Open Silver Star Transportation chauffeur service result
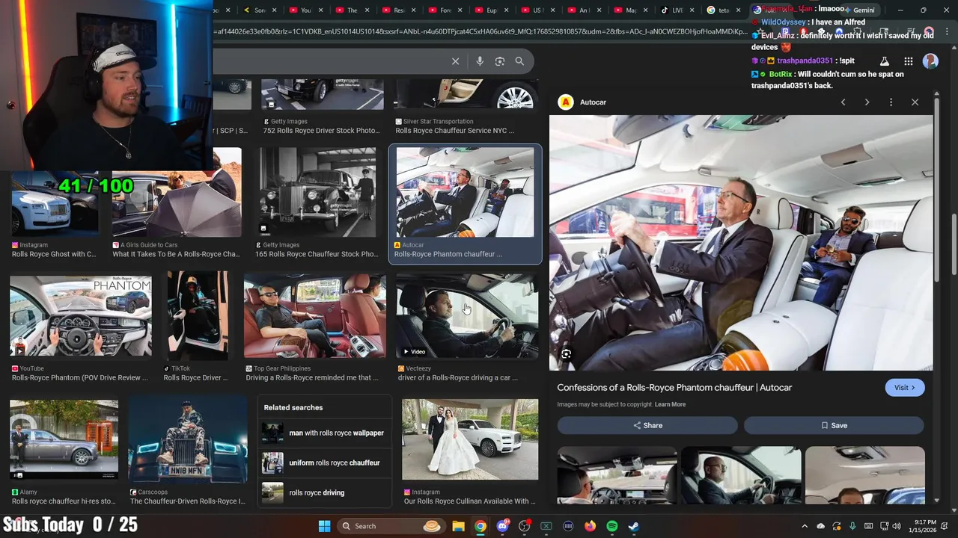Image resolution: width=958 pixels, height=538 pixels. pos(466,95)
